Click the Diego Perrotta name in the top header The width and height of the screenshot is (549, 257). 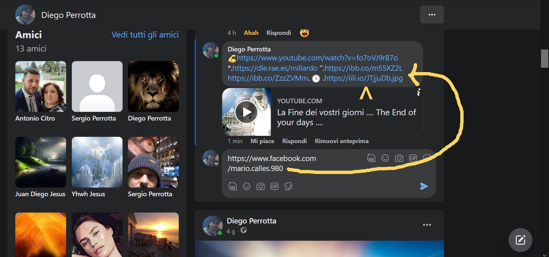coord(68,15)
